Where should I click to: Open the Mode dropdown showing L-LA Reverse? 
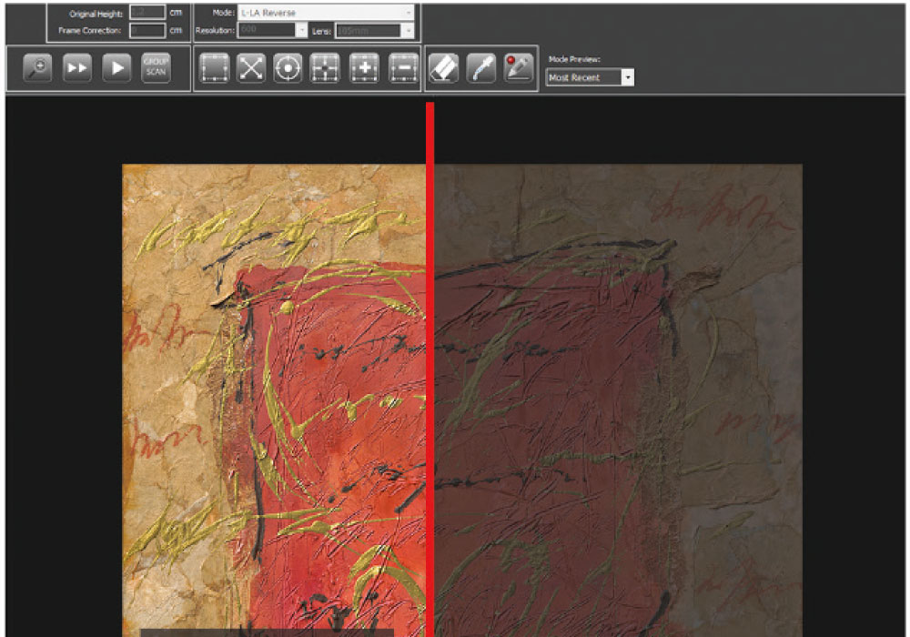coord(327,12)
